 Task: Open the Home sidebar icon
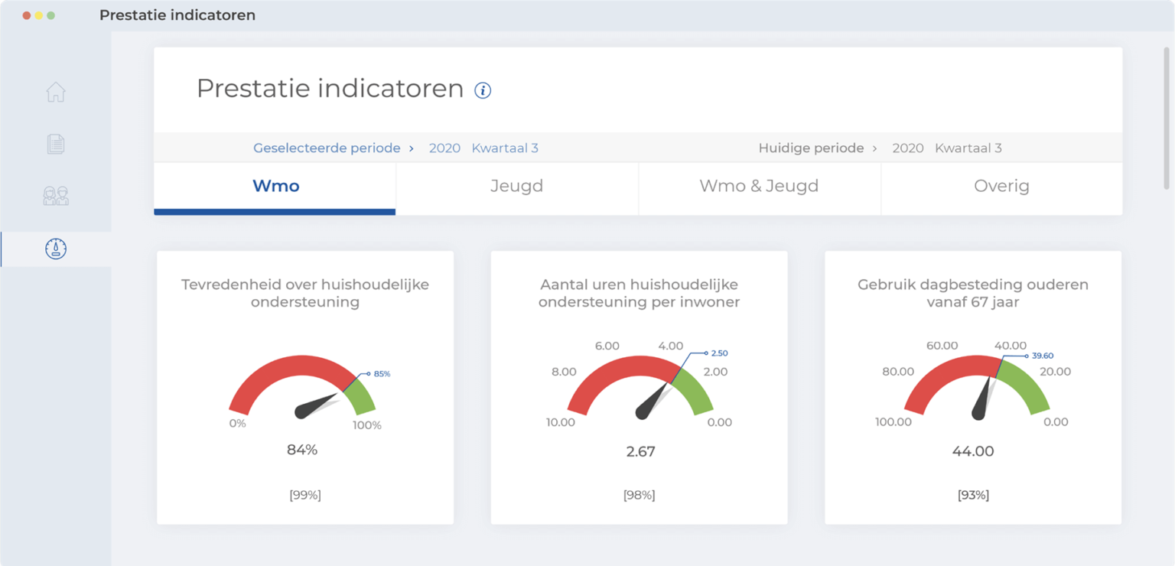(x=55, y=91)
